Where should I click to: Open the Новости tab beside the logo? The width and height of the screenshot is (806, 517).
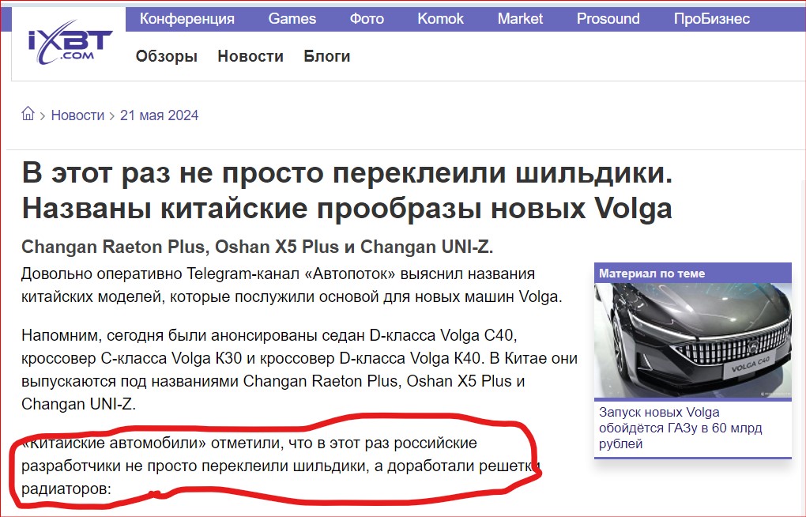(250, 56)
